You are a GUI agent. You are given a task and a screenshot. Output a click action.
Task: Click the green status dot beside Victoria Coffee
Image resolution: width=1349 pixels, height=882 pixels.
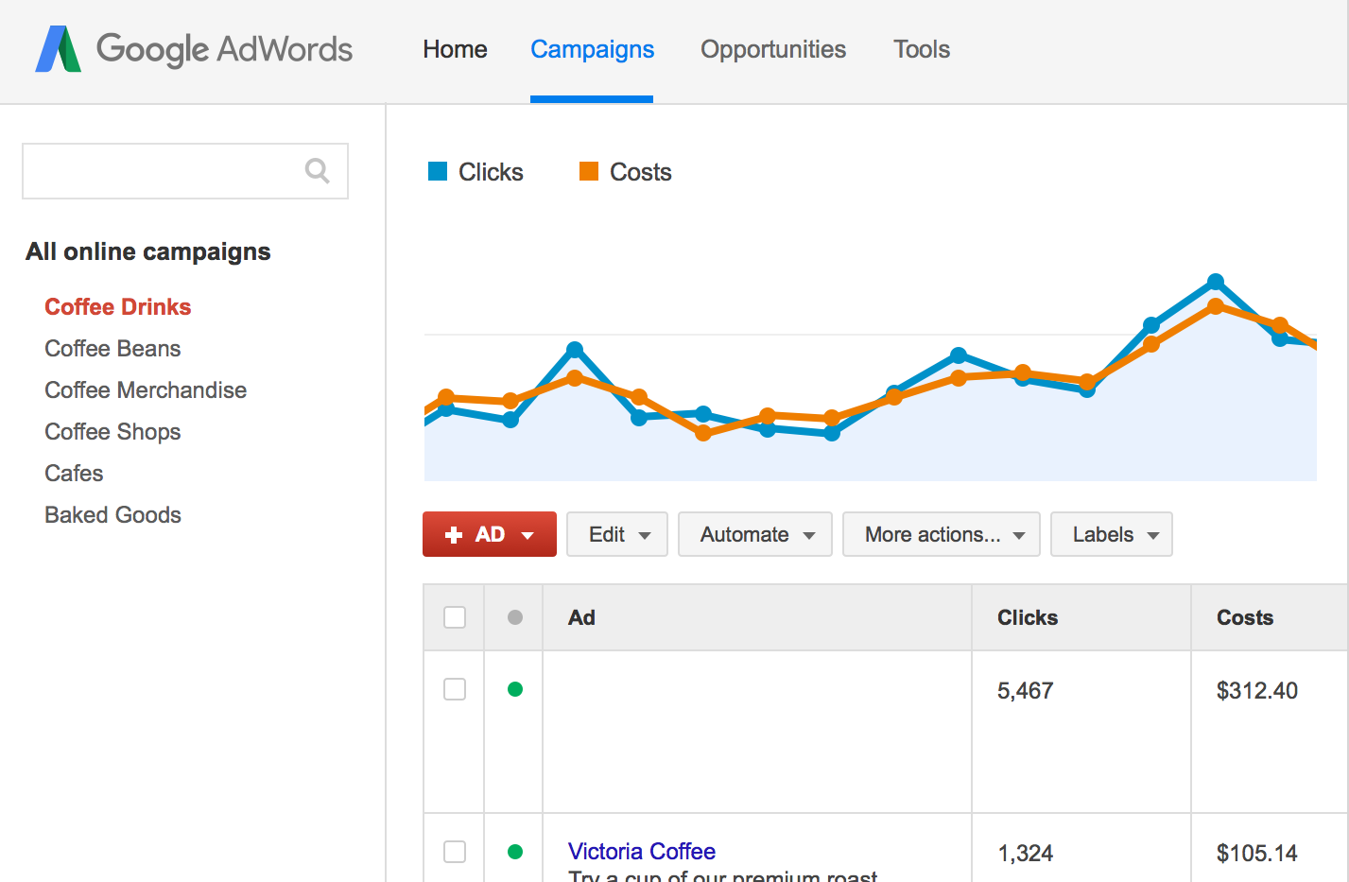point(515,852)
